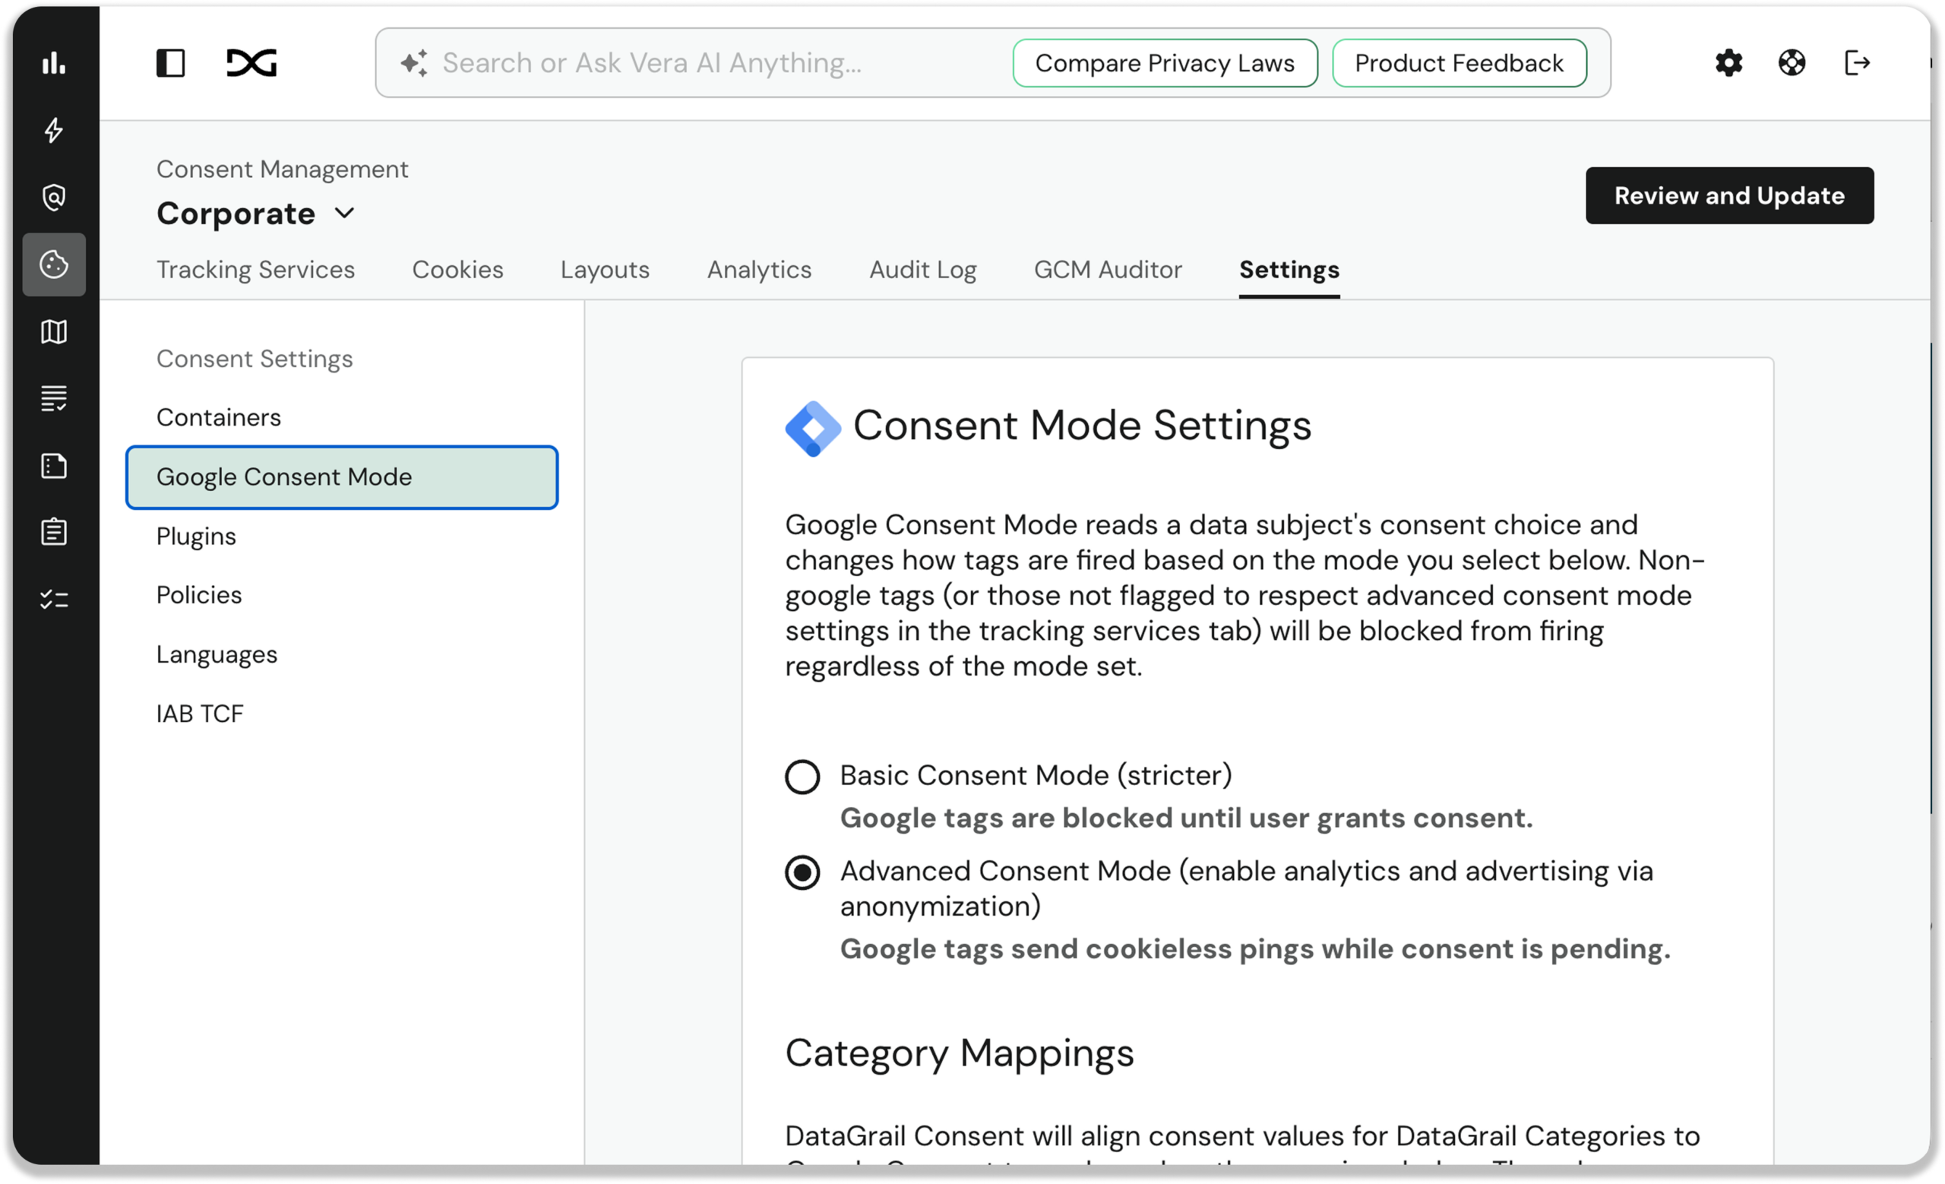Screen dimensions: 1945x1184
Task: Switch to Audit Log tab
Action: pos(923,270)
